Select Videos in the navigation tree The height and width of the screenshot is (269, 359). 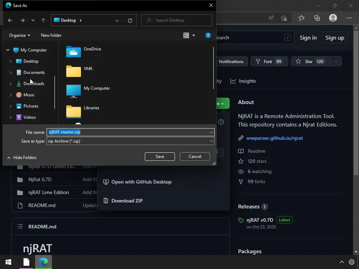26,117
